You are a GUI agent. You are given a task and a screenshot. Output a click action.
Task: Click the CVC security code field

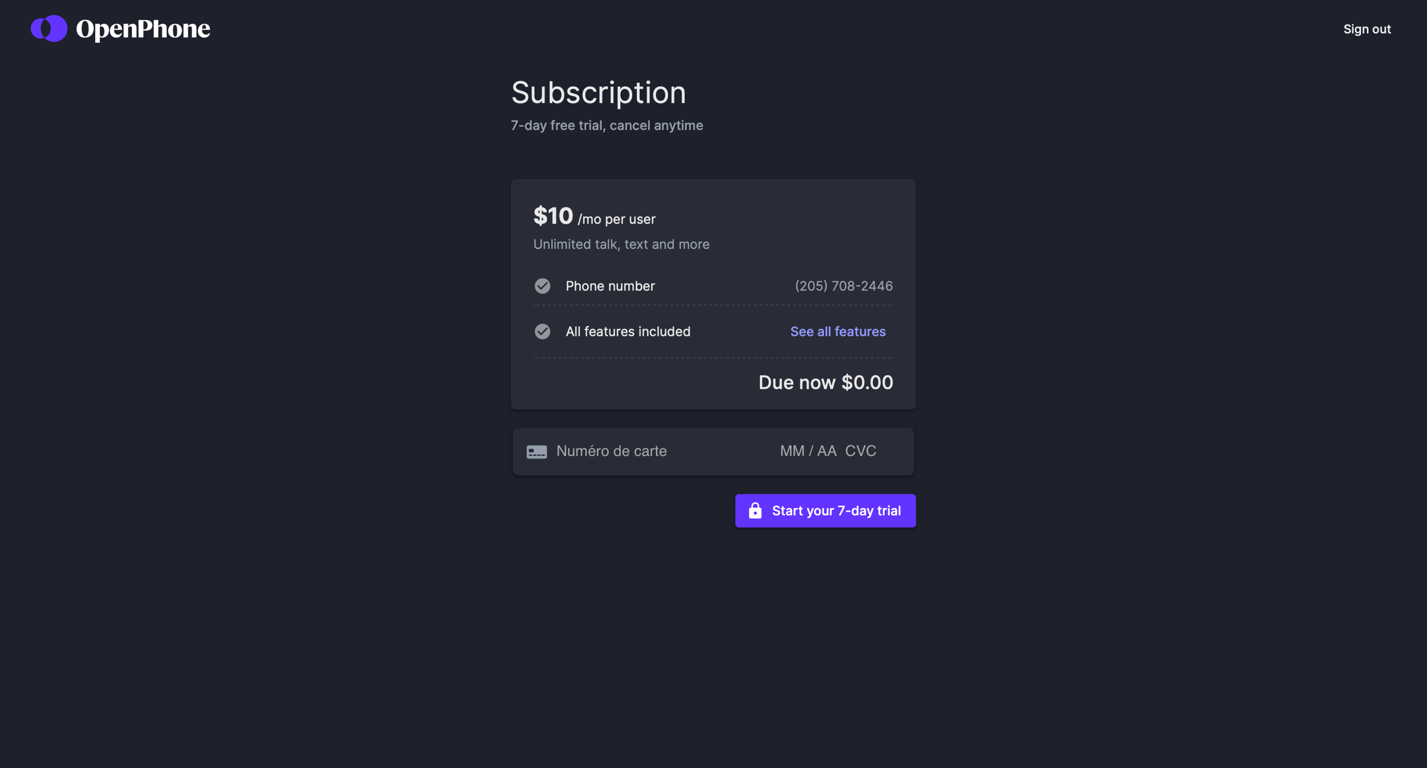860,451
